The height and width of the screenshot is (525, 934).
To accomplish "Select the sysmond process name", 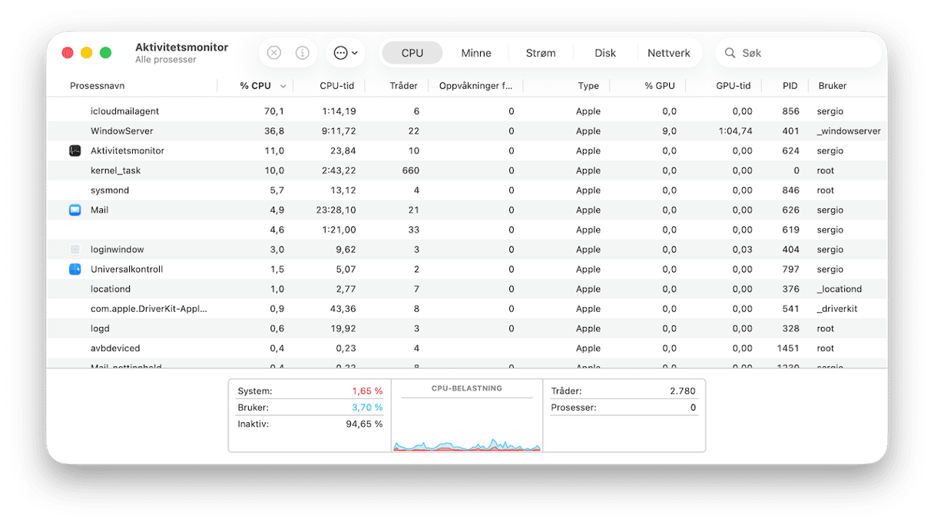I will coord(110,190).
